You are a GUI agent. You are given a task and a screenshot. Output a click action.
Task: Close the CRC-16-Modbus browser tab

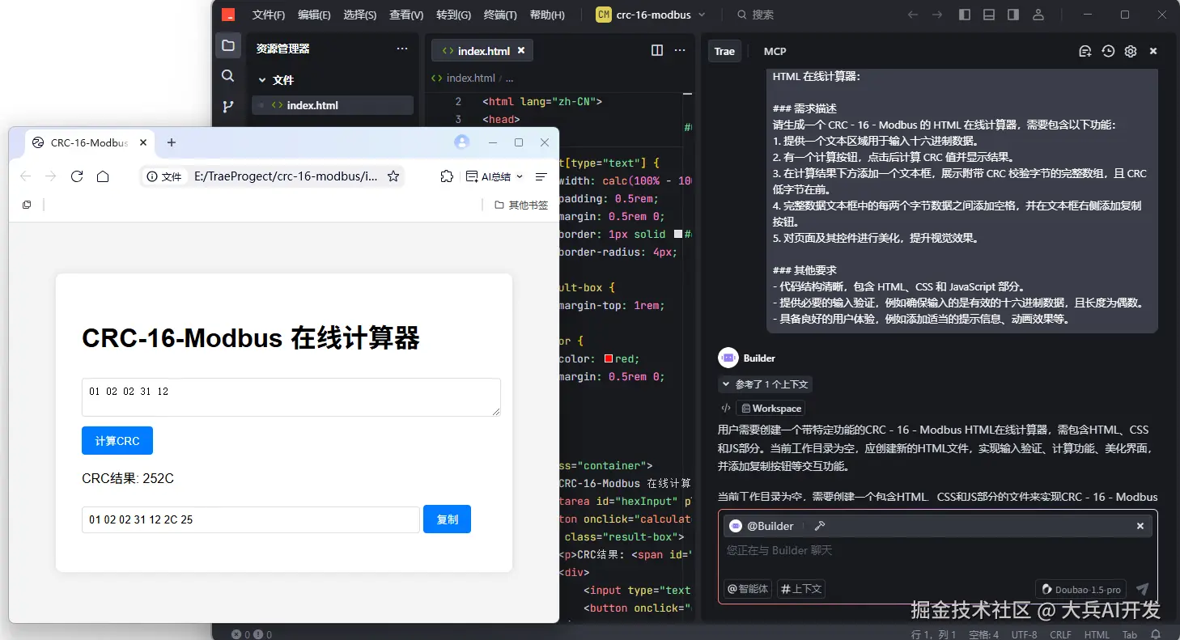[143, 142]
